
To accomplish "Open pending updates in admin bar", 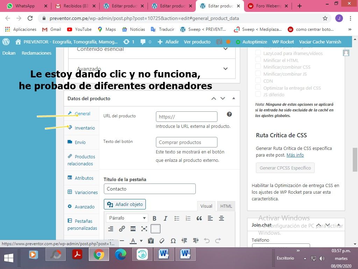I will tap(129, 42).
